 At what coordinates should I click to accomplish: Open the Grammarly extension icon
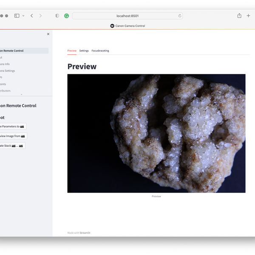[x=66, y=16]
